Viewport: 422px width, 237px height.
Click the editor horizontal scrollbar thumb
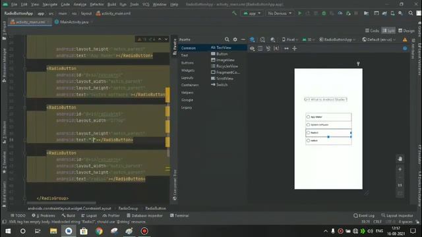pyautogui.click(x=61, y=203)
